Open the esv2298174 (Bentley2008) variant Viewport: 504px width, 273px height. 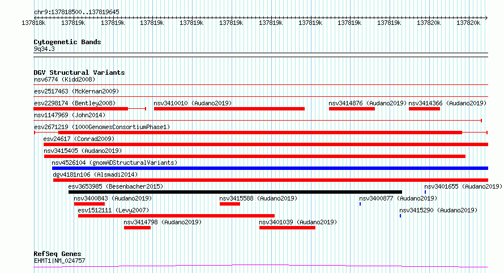point(75,103)
